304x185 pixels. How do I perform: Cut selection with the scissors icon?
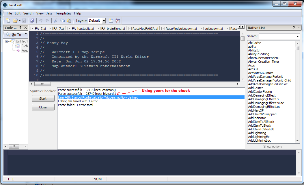[x=56, y=21]
